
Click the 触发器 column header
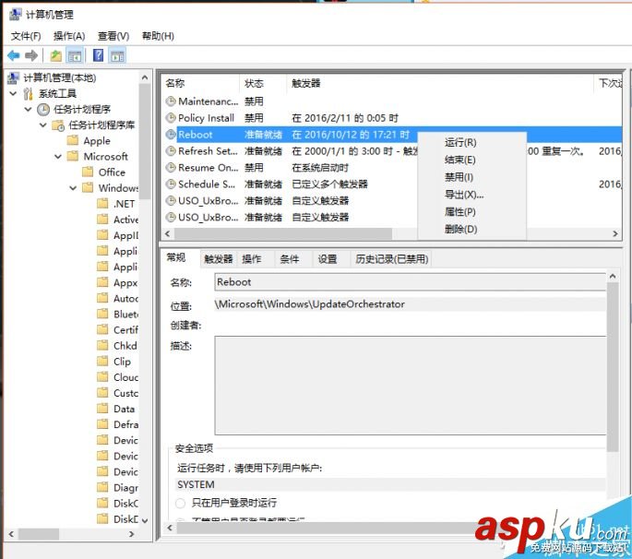[x=440, y=83]
